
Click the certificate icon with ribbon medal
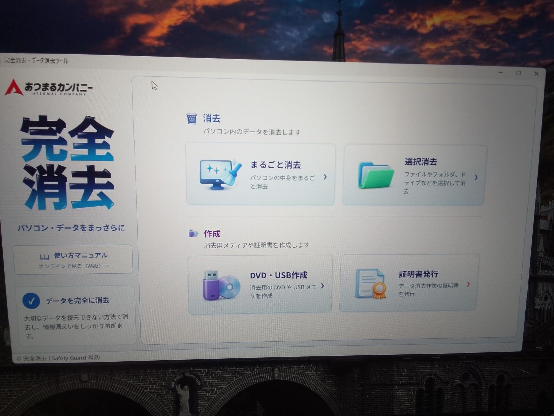371,284
